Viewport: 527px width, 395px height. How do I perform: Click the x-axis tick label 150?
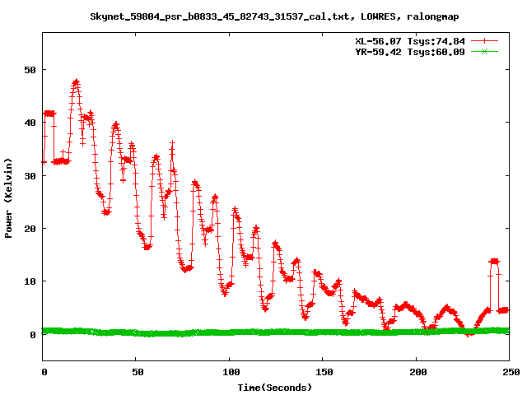324,372
